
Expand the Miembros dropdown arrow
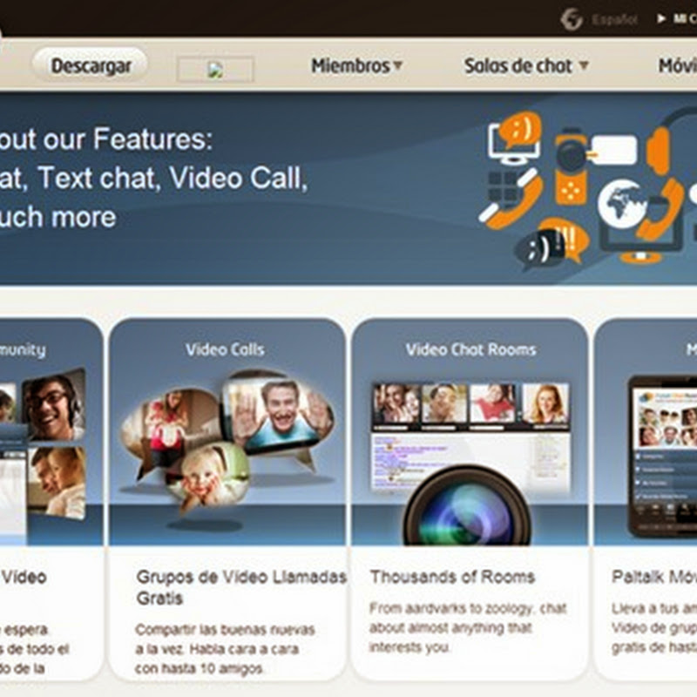(x=398, y=66)
